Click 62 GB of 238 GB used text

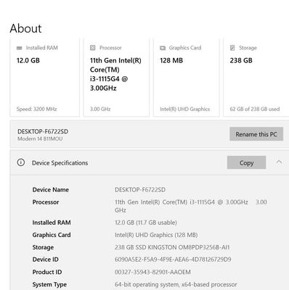click(x=255, y=109)
